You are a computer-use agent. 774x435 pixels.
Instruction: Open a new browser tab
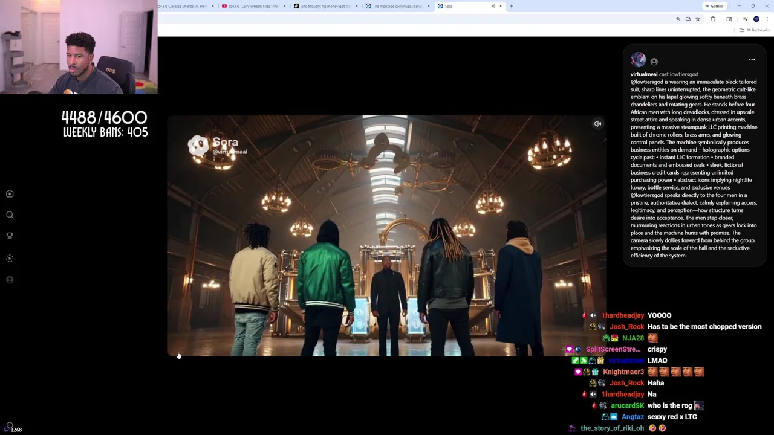tap(512, 6)
